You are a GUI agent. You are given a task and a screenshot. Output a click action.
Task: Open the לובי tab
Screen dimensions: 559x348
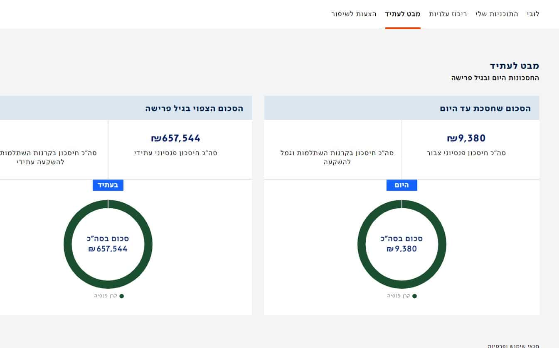533,14
